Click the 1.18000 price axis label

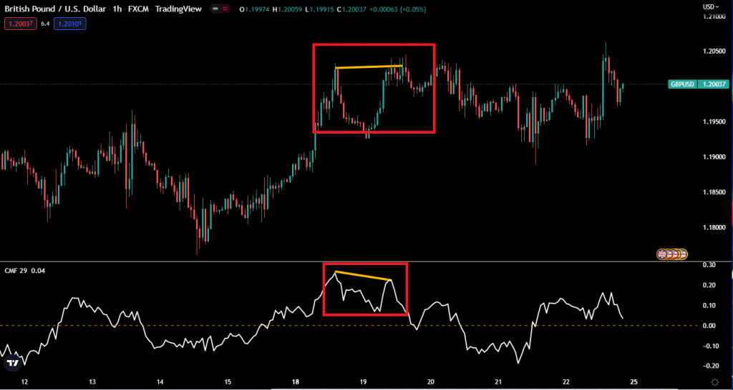[716, 228]
